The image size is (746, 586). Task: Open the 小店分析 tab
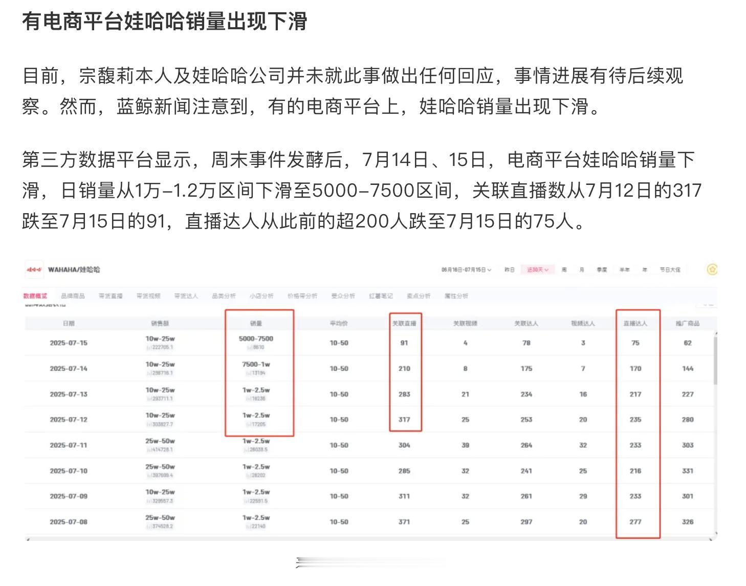(x=262, y=296)
